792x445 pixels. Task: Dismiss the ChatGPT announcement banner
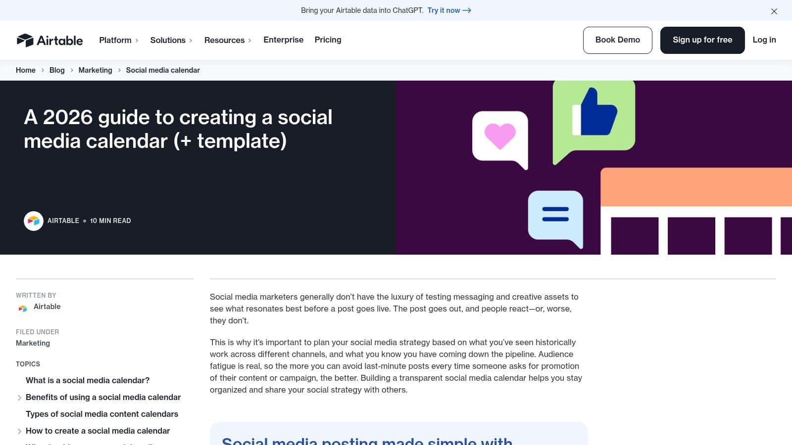coord(774,11)
